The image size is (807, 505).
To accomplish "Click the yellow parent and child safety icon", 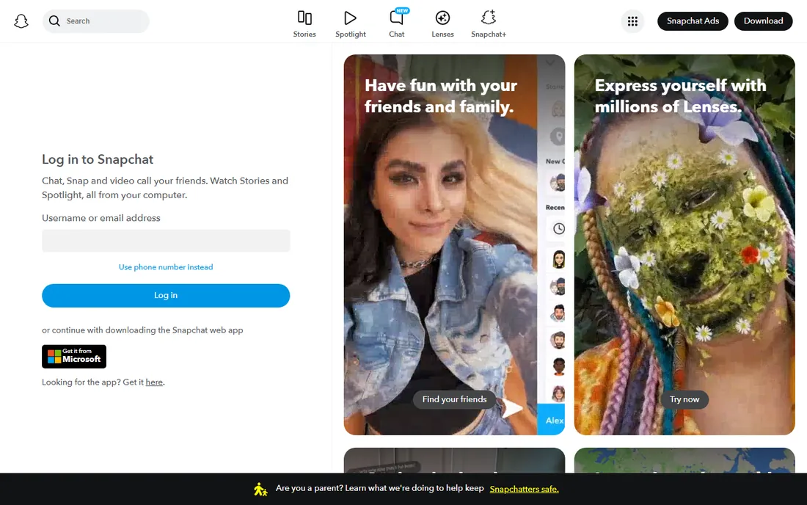I will pos(261,489).
